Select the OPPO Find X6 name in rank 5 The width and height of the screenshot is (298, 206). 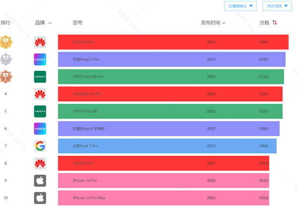pyautogui.click(x=85, y=111)
